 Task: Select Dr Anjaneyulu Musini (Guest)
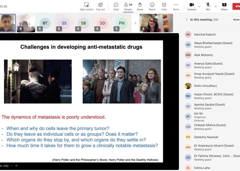click(x=212, y=147)
